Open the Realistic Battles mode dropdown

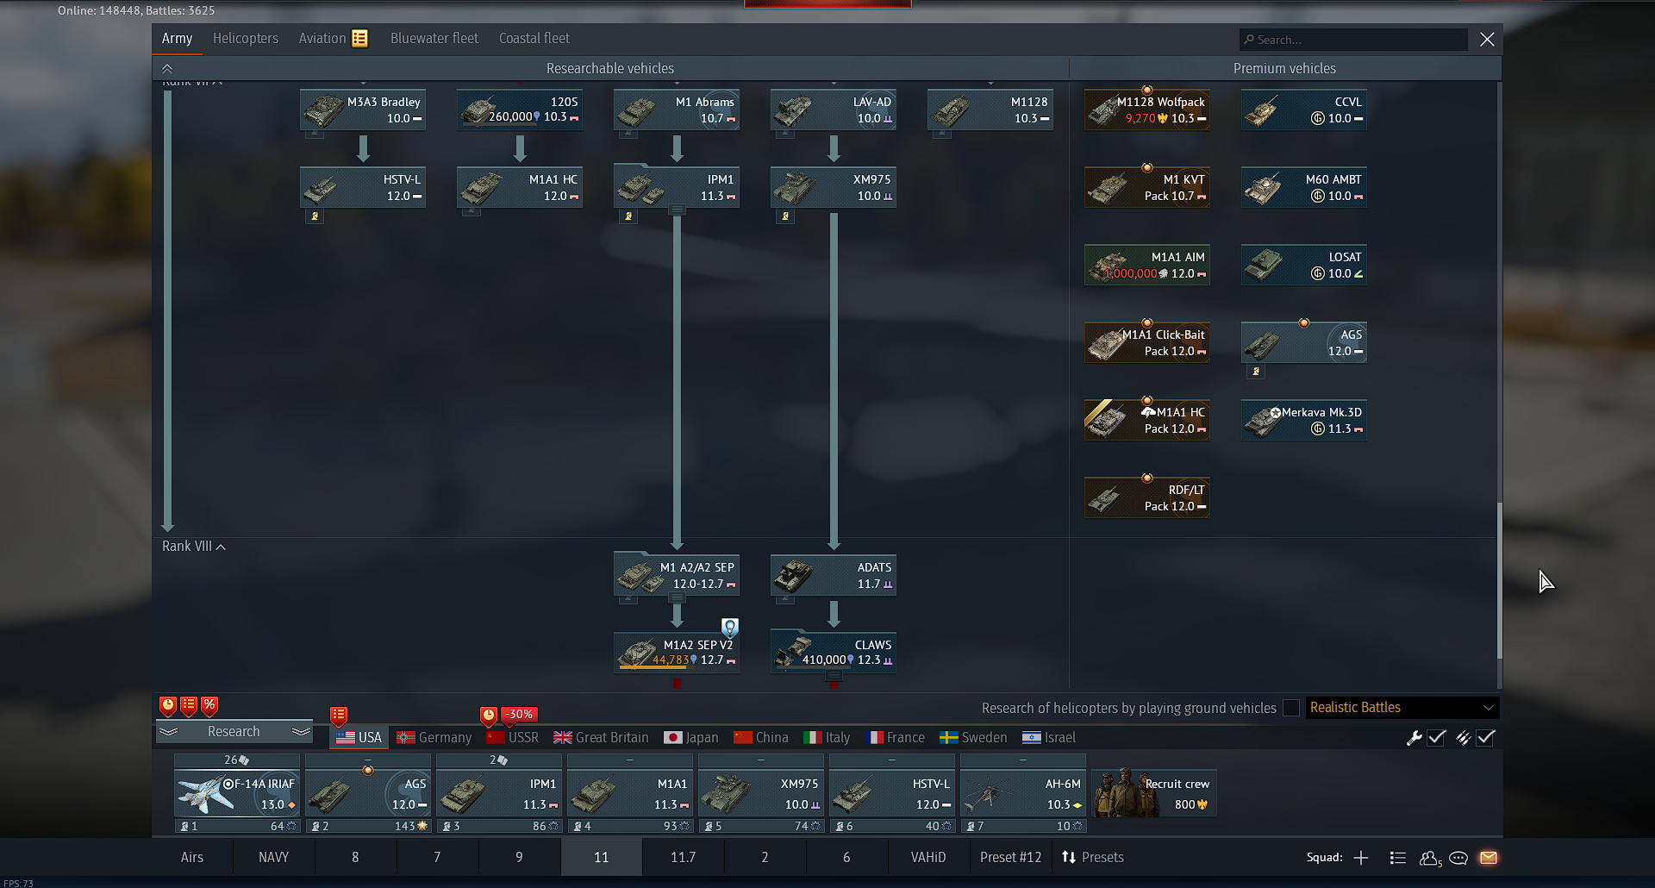(x=1402, y=708)
